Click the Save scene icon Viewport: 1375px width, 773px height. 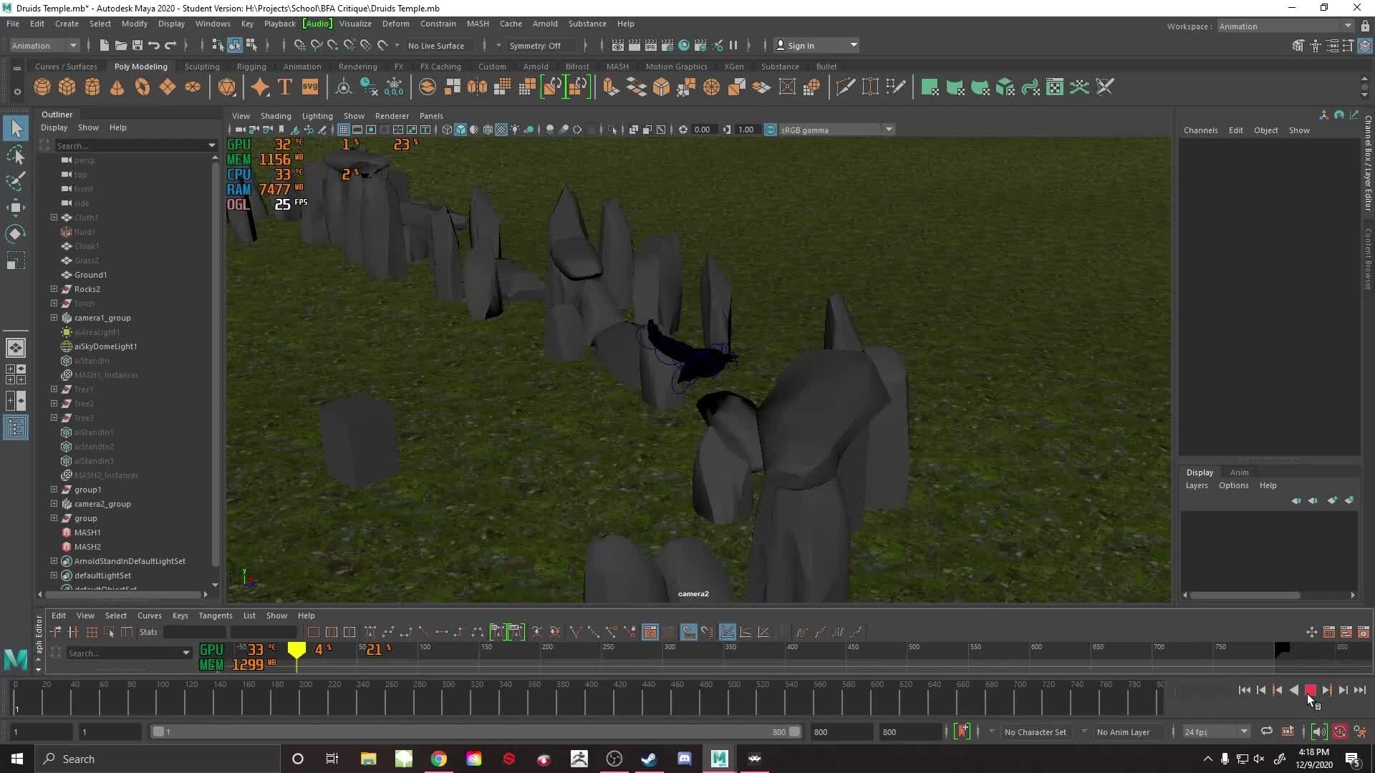tap(137, 45)
